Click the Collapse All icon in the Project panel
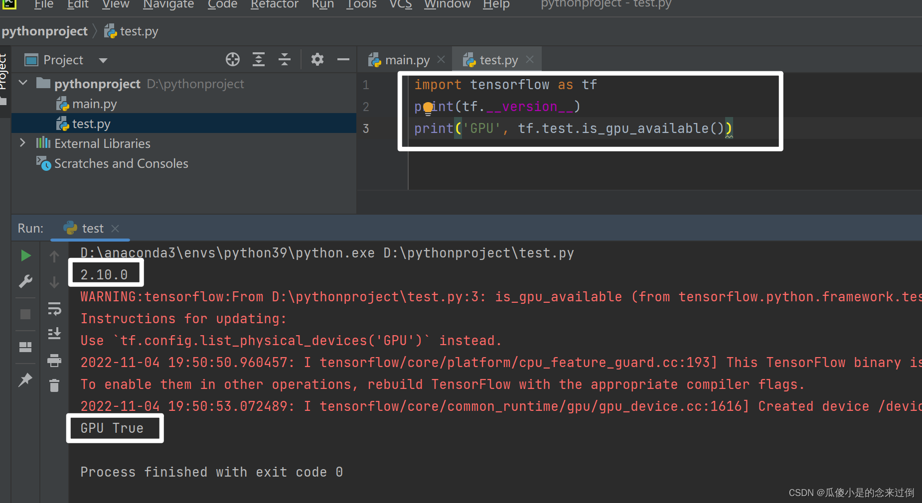This screenshot has height=503, width=922. pos(285,60)
